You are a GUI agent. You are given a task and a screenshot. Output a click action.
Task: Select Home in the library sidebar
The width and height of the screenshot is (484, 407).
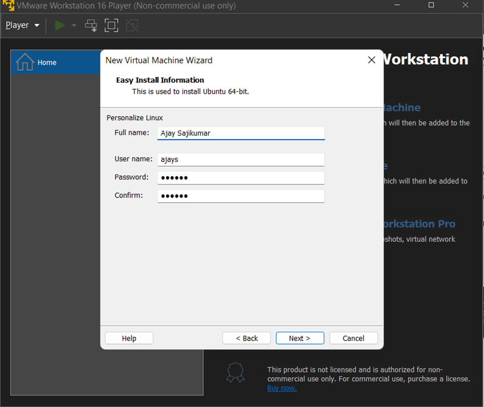pyautogui.click(x=56, y=62)
